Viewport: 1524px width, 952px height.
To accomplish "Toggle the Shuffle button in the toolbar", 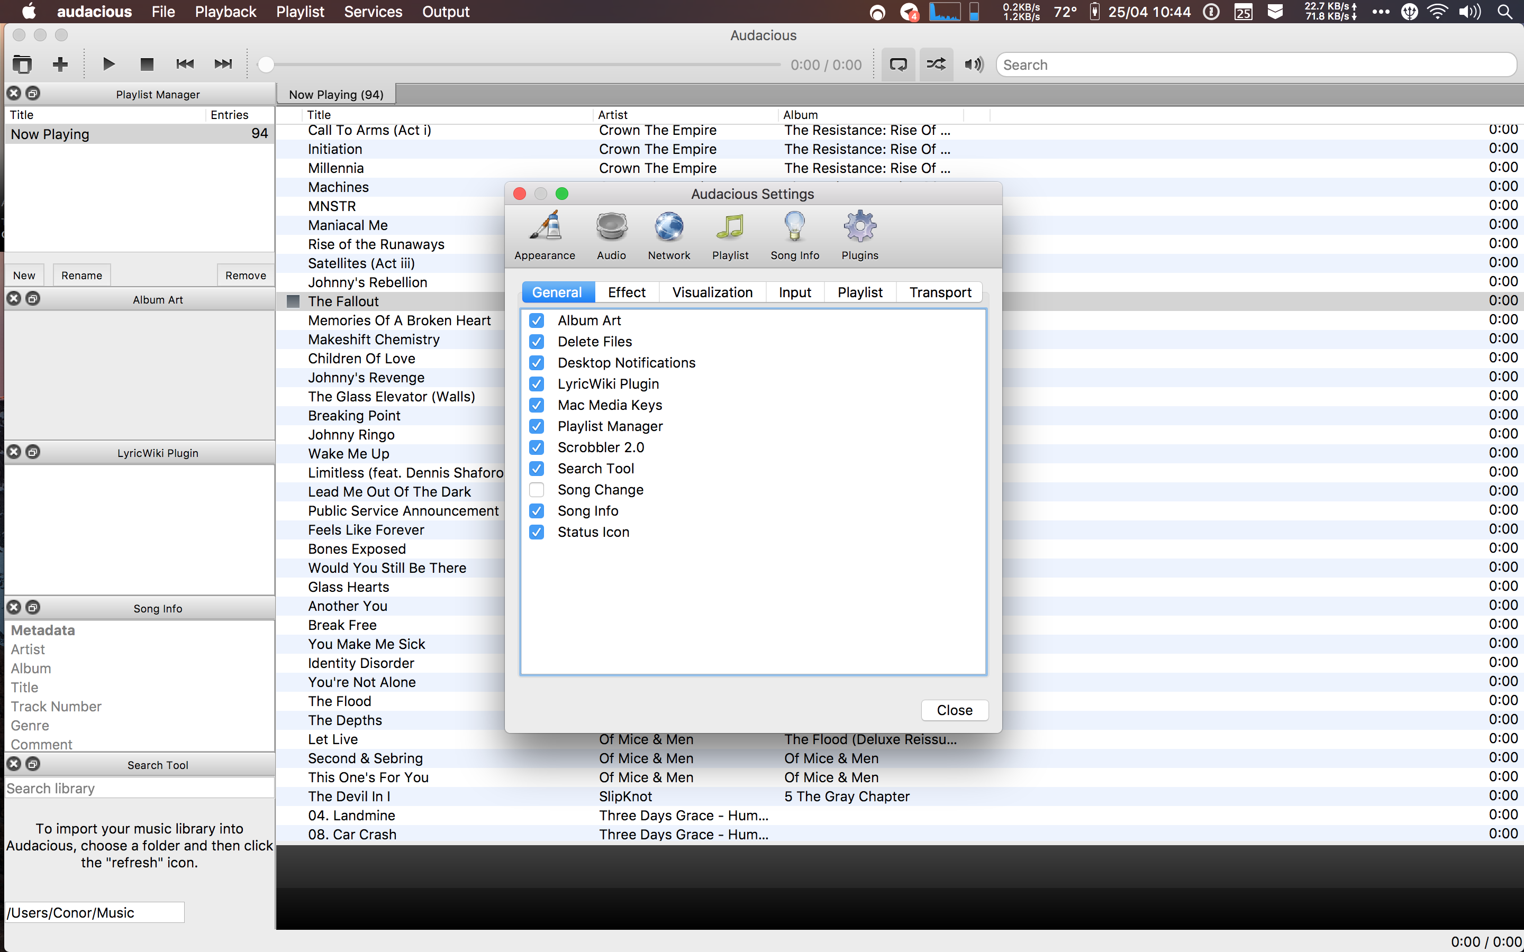I will 936,64.
